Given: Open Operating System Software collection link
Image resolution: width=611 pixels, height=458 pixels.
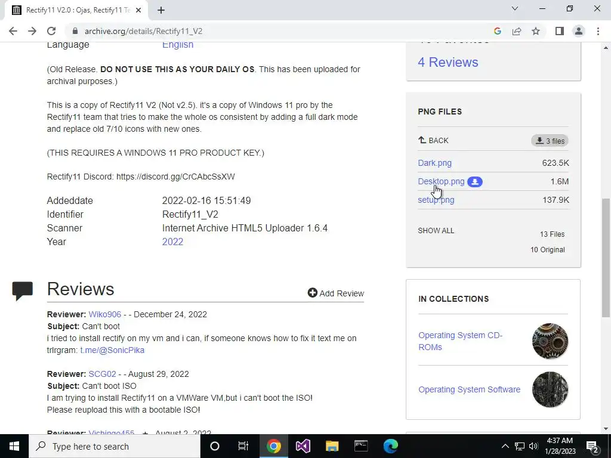Looking at the screenshot, I should (470, 389).
